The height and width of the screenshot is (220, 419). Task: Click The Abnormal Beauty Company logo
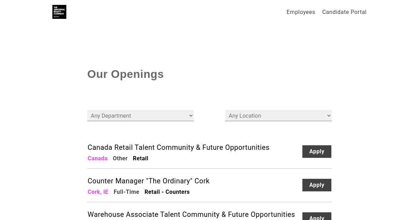[59, 12]
